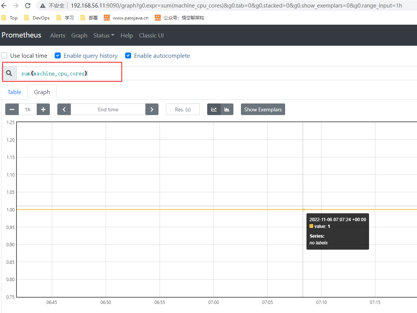
Task: Click the 07:10 x-axis time label
Action: point(321,303)
